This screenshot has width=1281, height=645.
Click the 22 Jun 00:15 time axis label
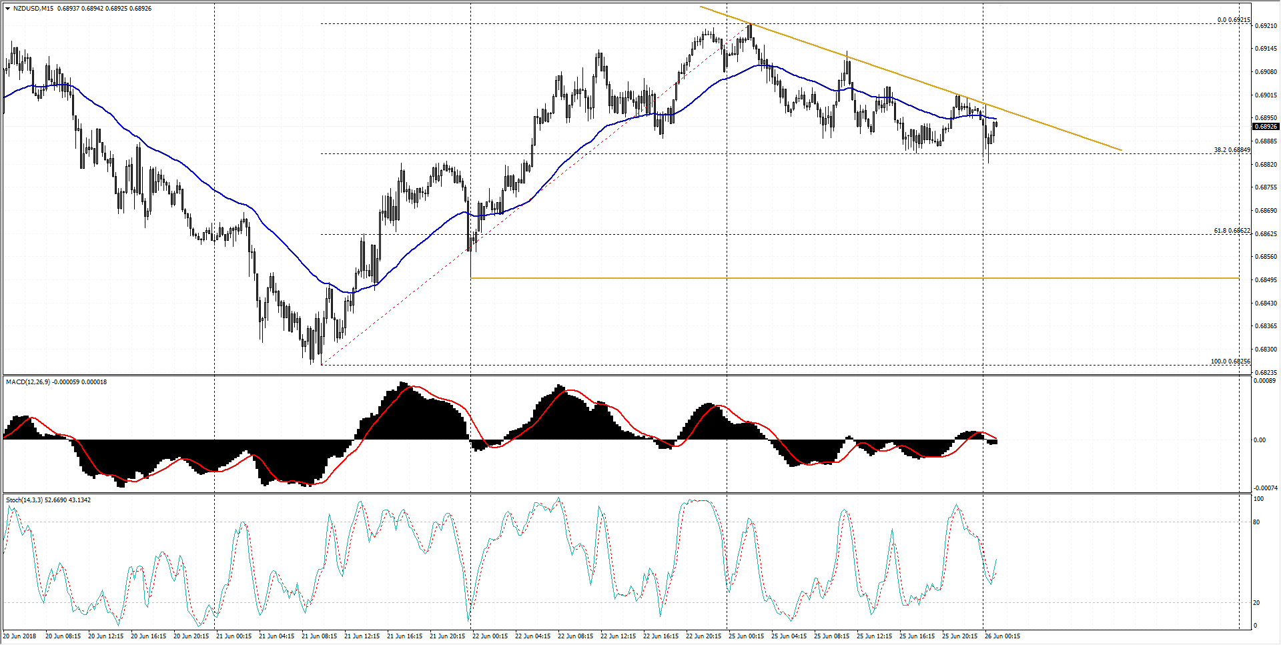click(490, 636)
